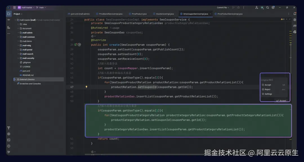Open the Build hammer tool window
The image size is (304, 162).
click(x=8, y=128)
